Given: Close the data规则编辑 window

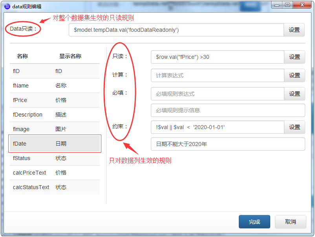Looking at the screenshot, I should point(302,5).
